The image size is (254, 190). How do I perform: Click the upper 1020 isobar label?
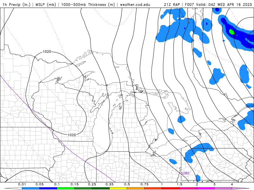[x=47, y=52]
